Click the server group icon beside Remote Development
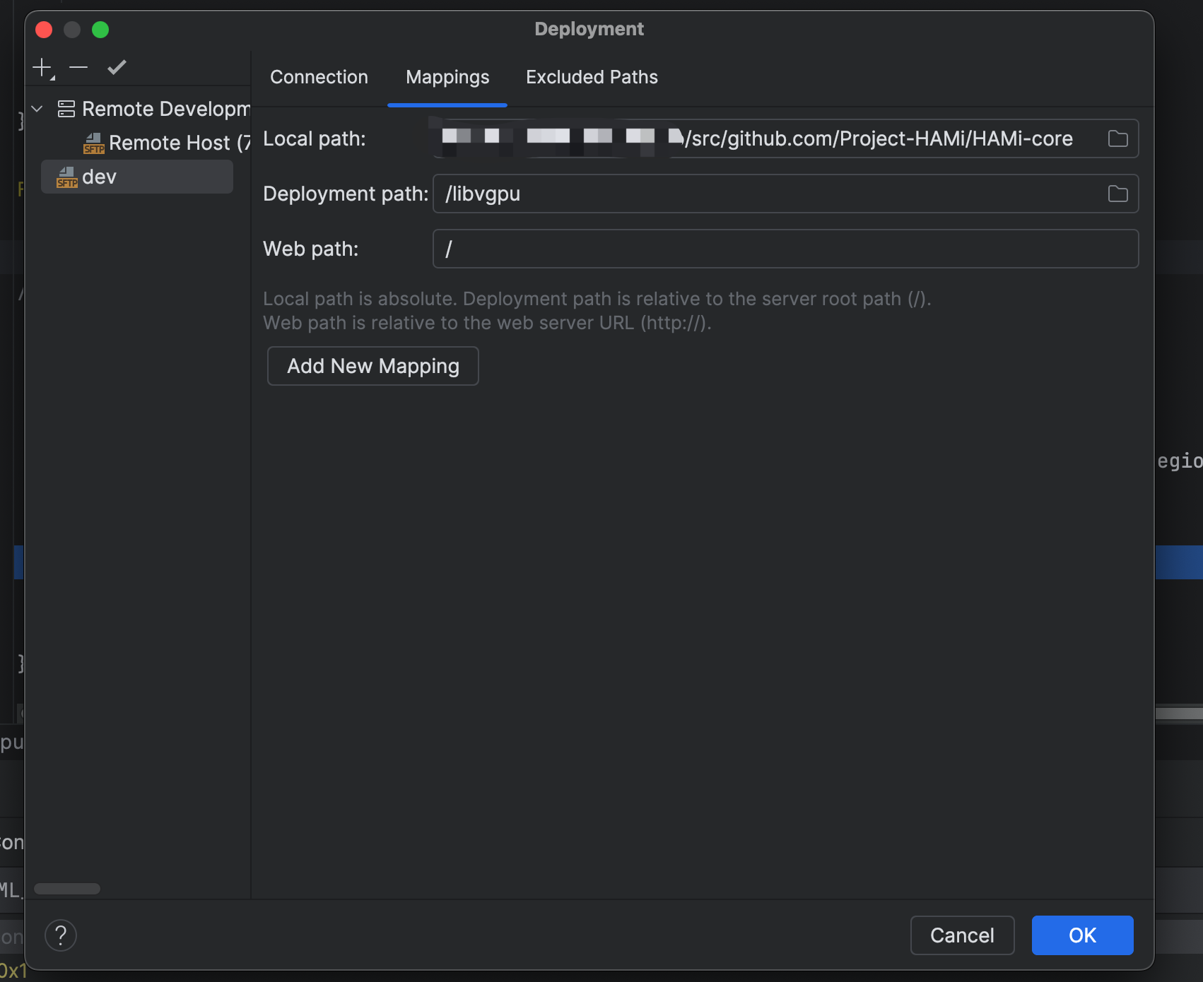This screenshot has height=982, width=1203. point(66,109)
